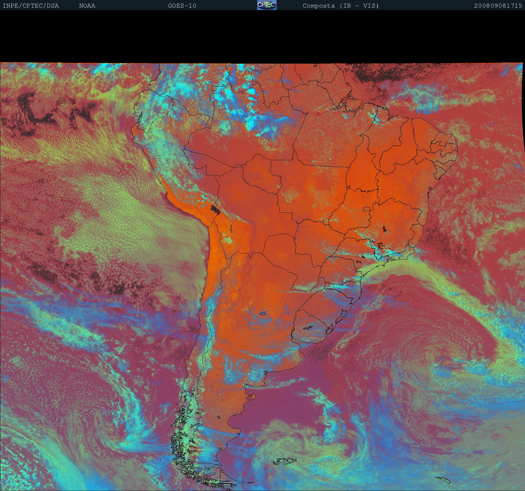Click the GOES-10 satellite label
The image size is (525, 491).
point(182,6)
